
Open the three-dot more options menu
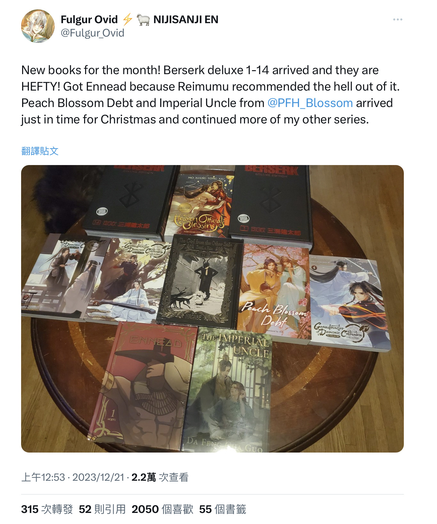click(x=397, y=20)
